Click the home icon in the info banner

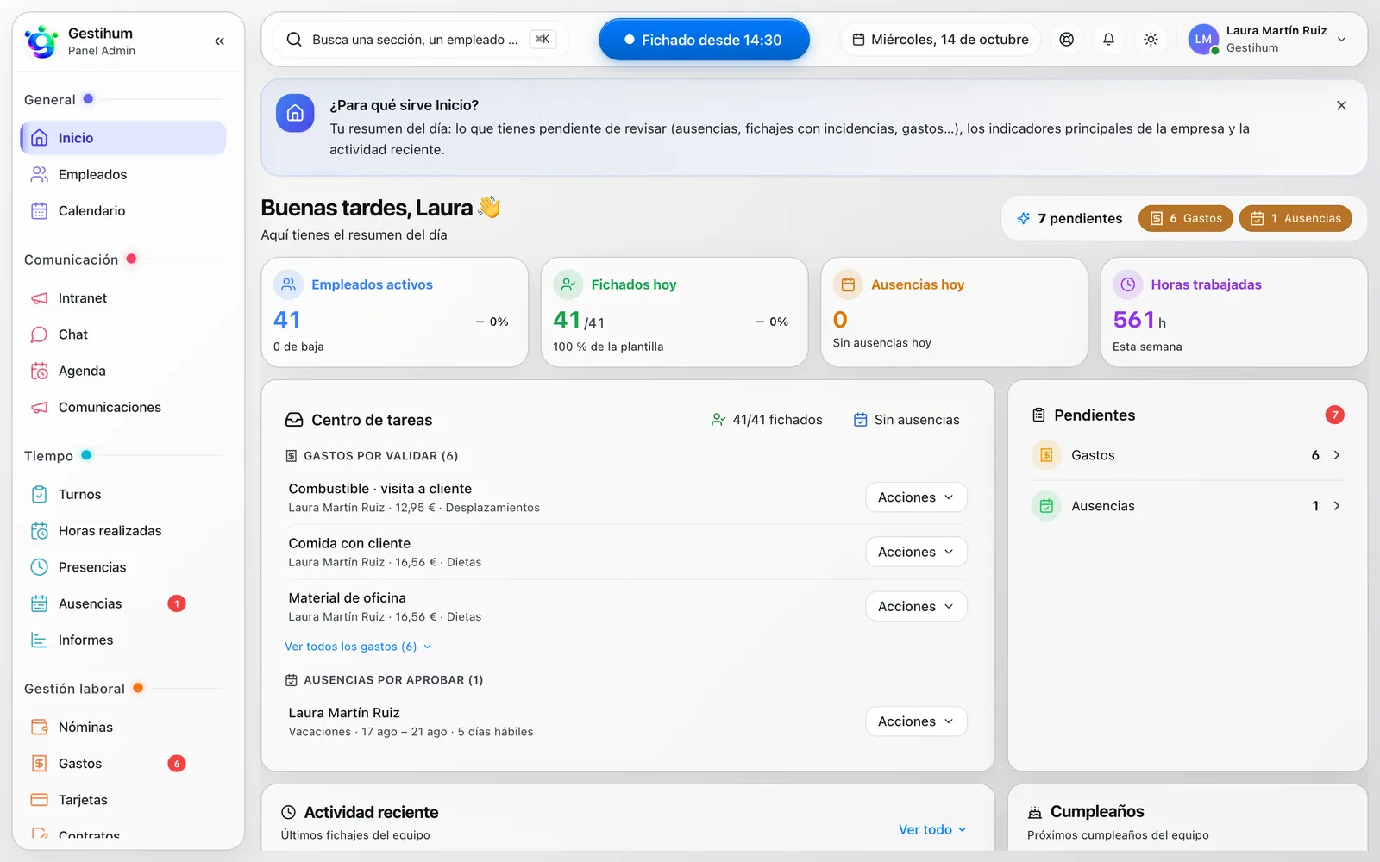pos(295,113)
